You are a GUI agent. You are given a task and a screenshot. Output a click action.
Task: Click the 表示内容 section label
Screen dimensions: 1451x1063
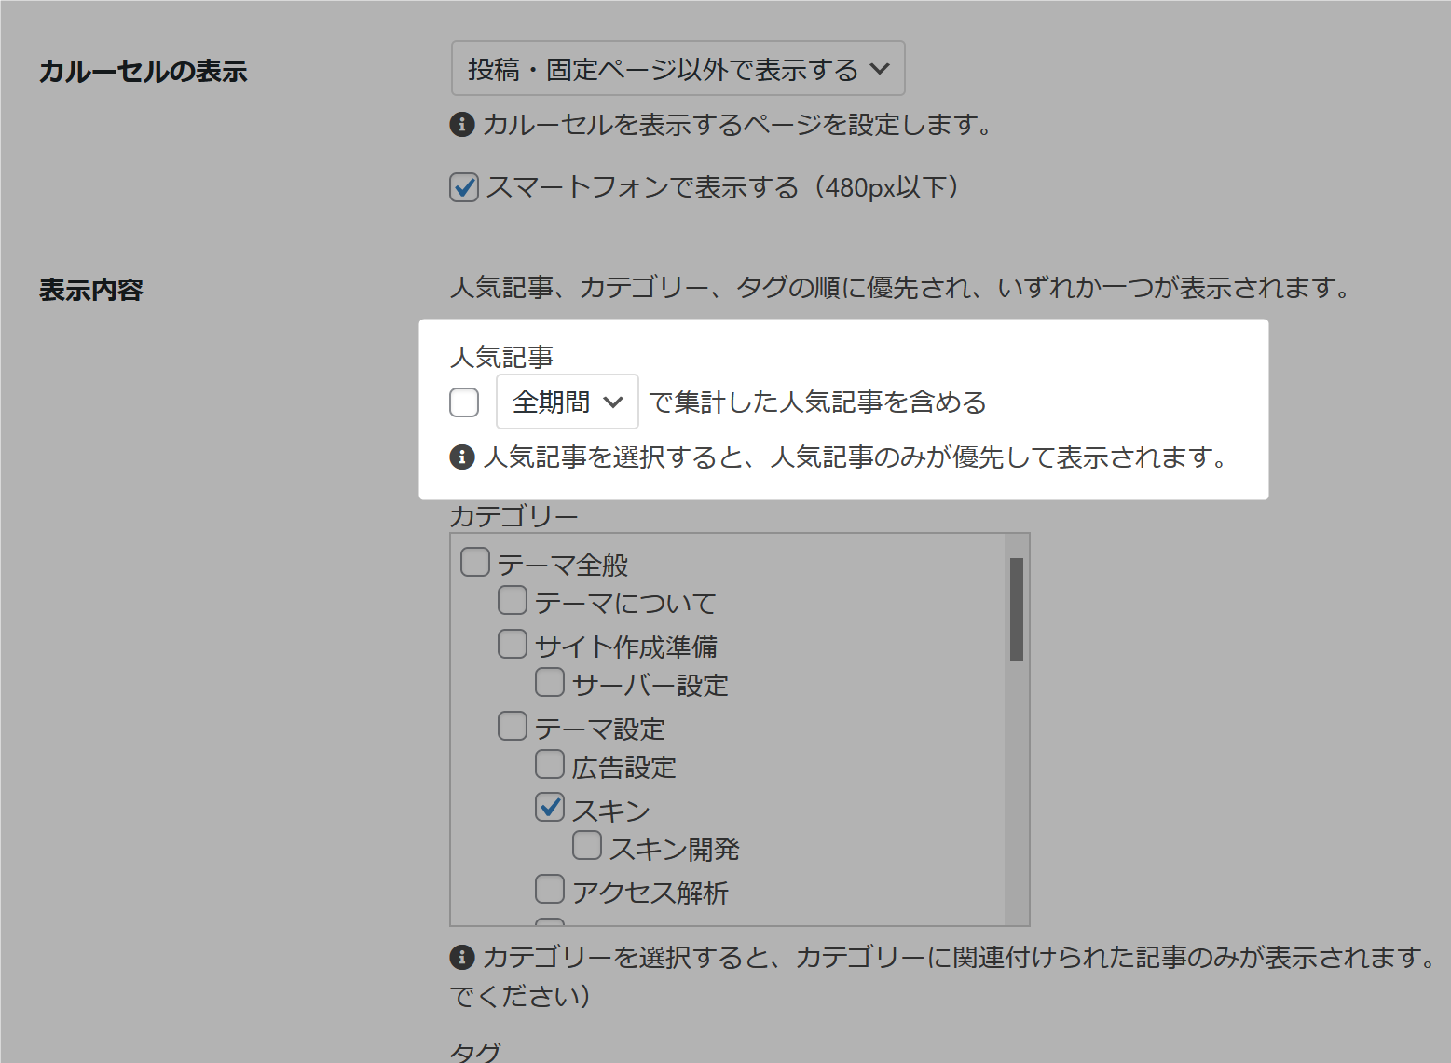pyautogui.click(x=91, y=290)
